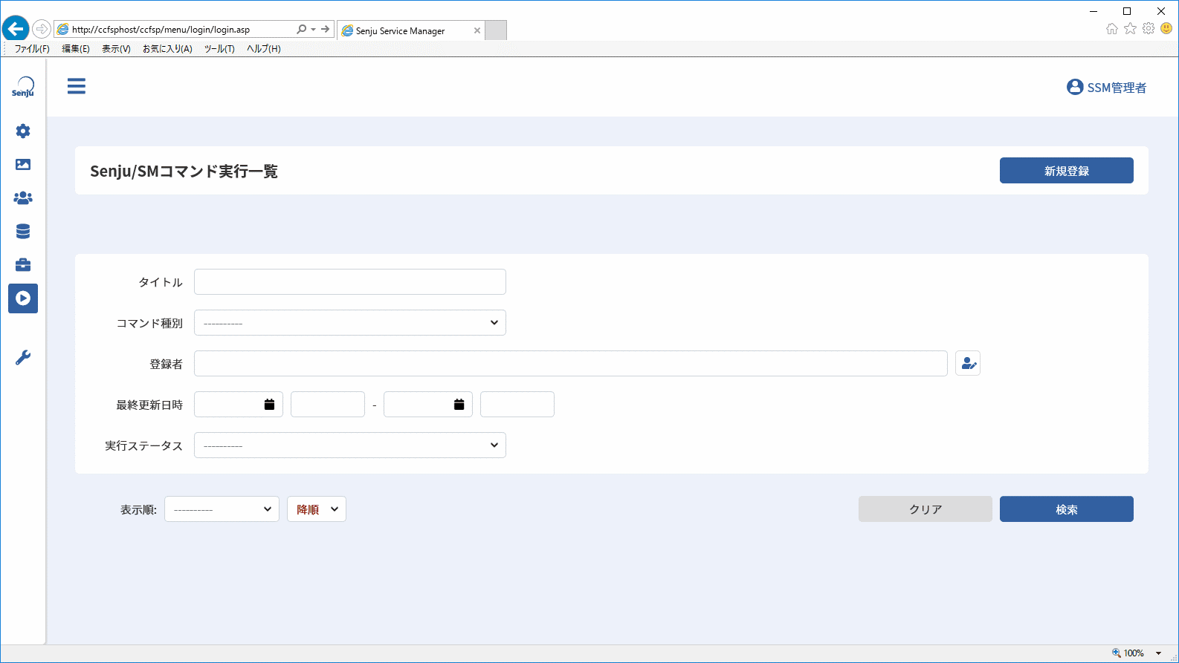
Task: Click the SSM管理者 user name
Action: tap(1117, 88)
